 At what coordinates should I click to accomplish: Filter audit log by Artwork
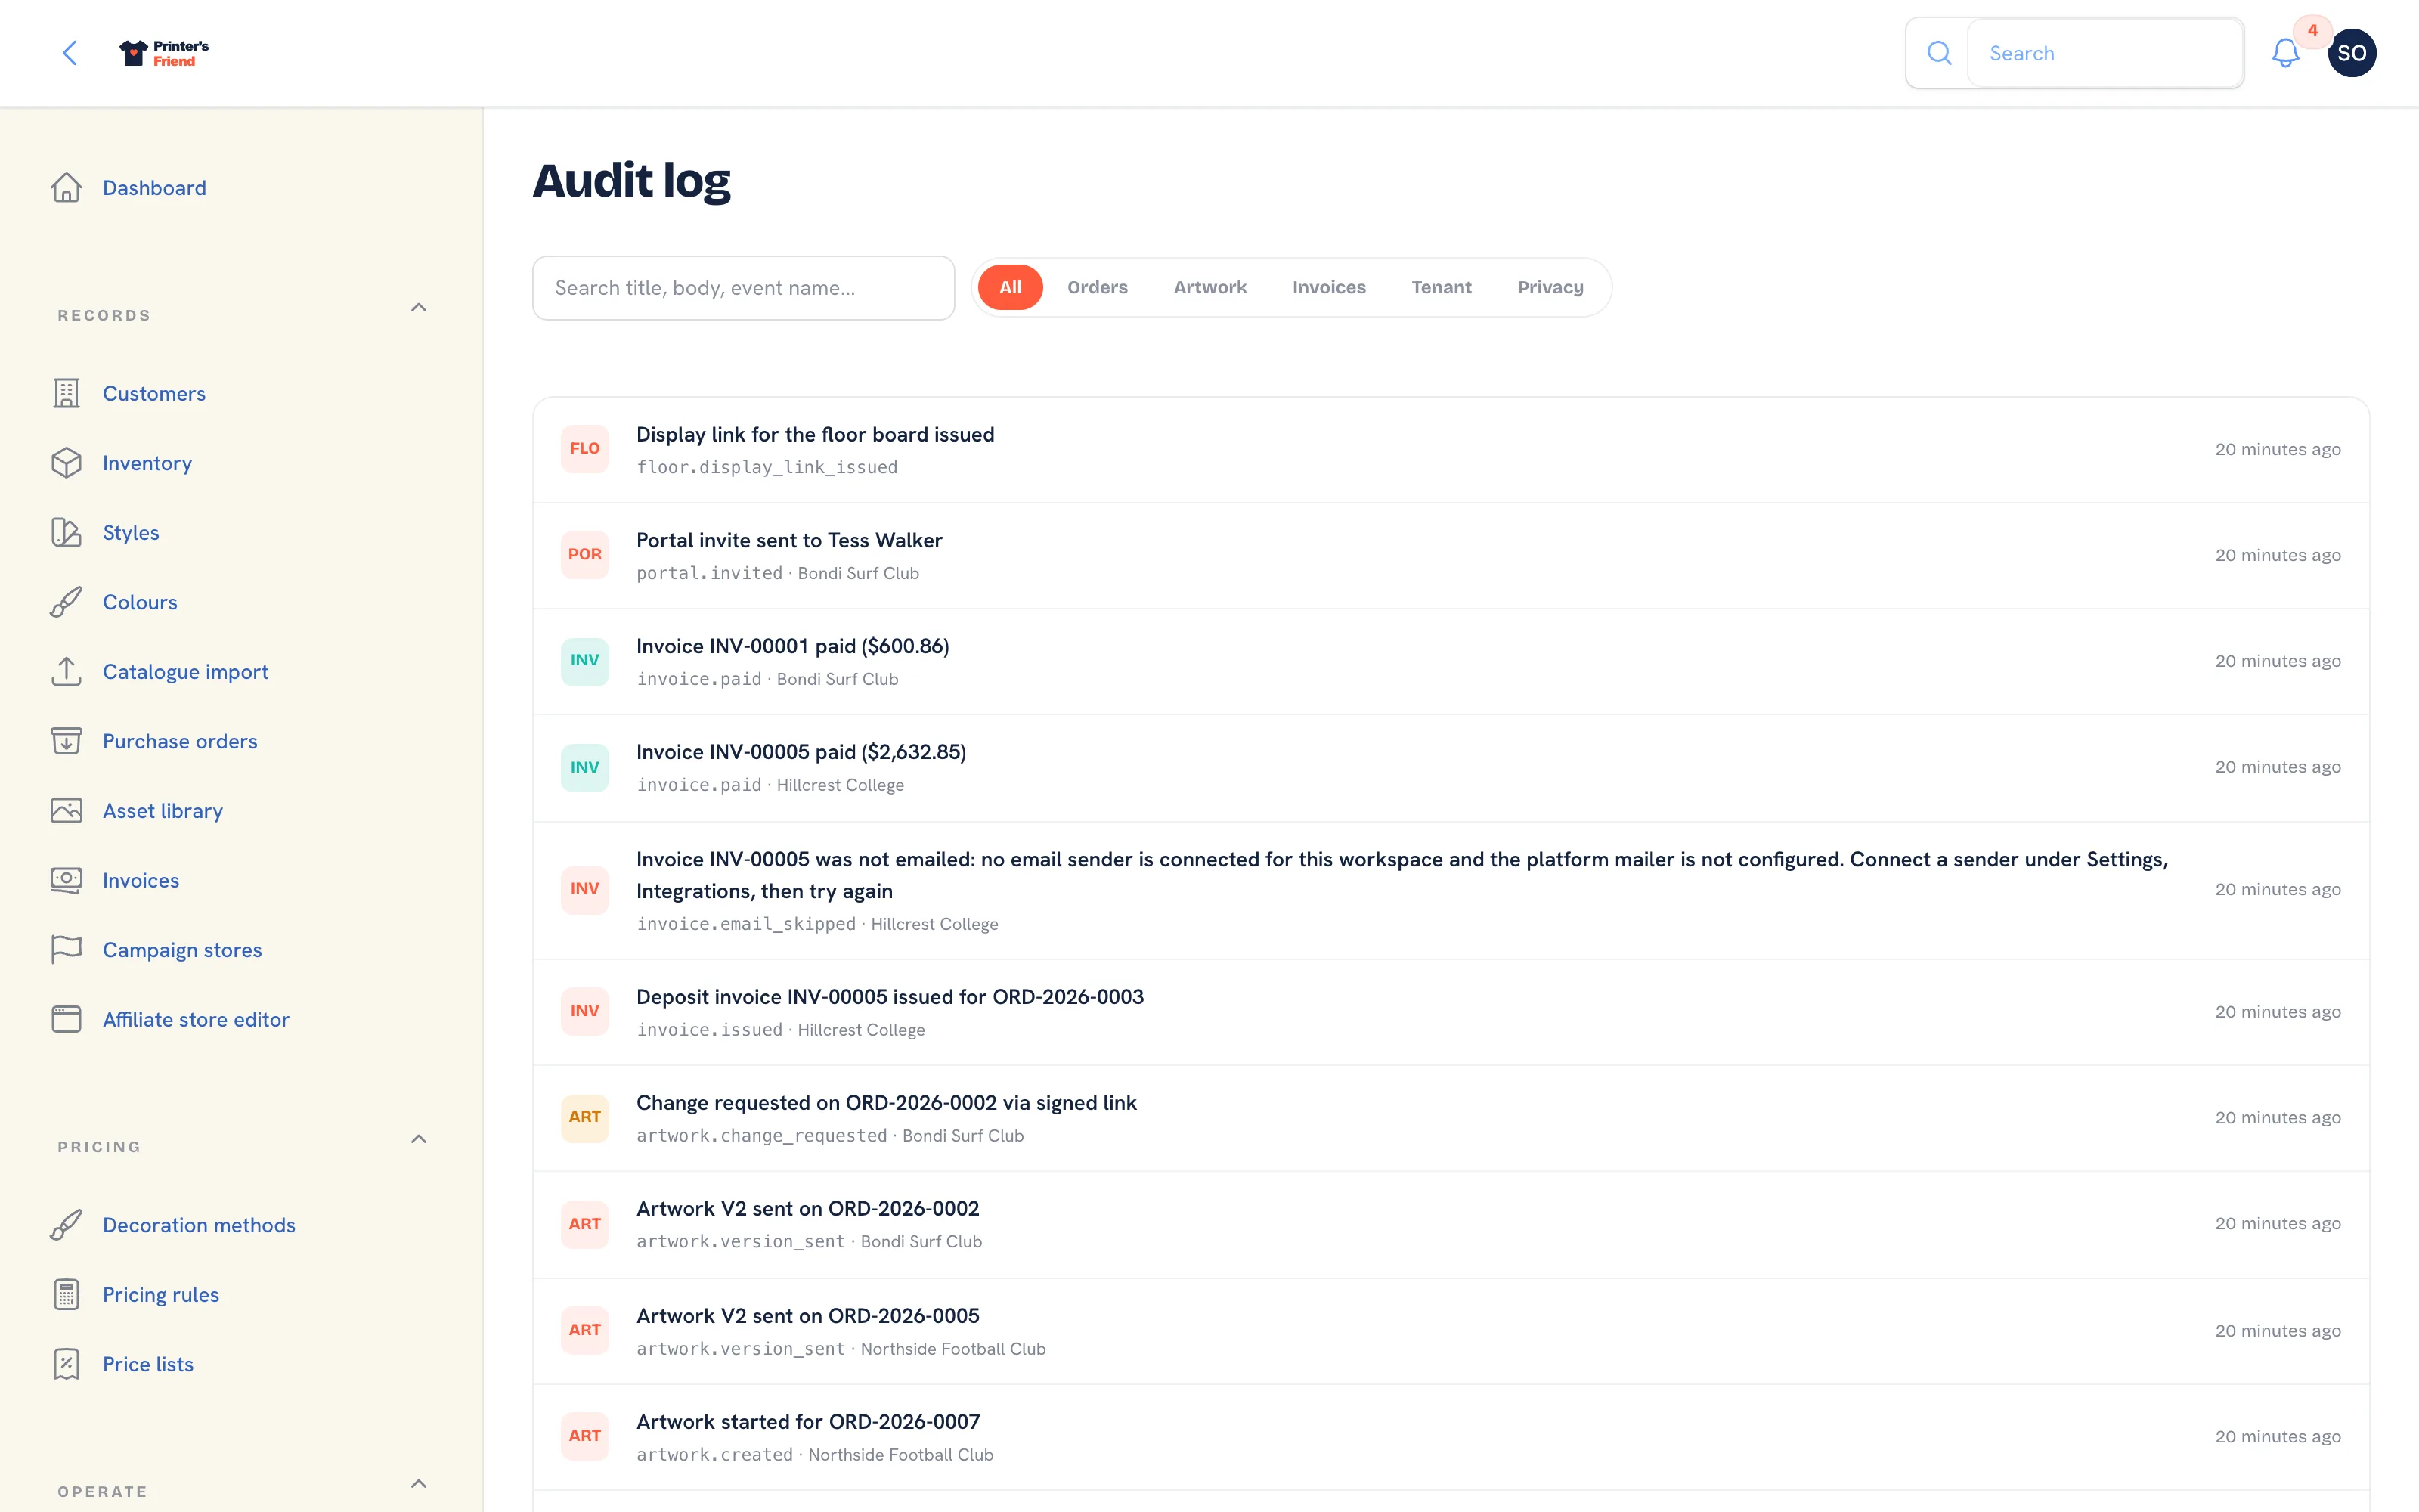click(1209, 288)
